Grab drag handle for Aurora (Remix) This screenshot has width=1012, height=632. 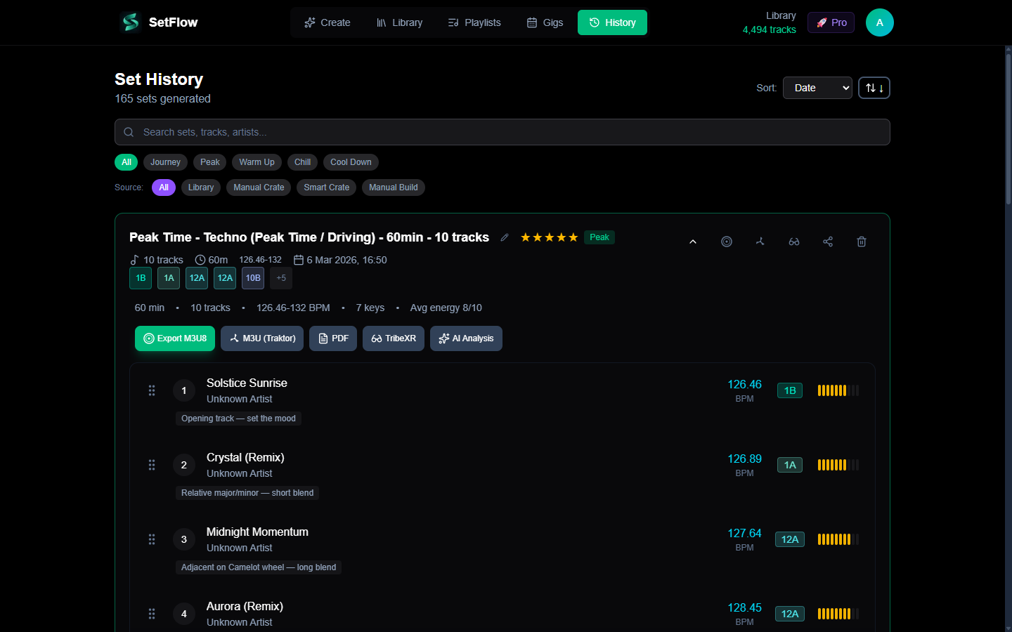[152, 614]
